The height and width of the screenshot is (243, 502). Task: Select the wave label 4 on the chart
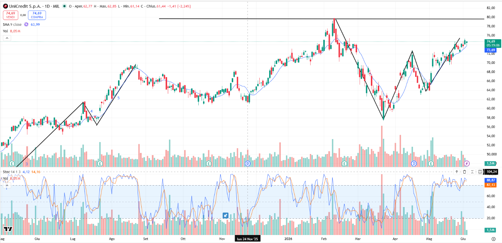[x=92, y=111]
